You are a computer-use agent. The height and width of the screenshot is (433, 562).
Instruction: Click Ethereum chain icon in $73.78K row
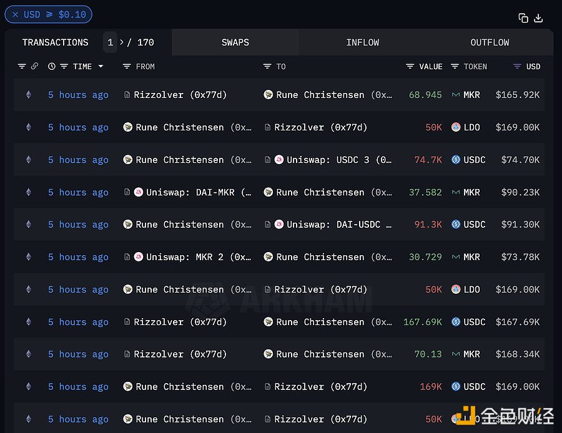pos(29,257)
